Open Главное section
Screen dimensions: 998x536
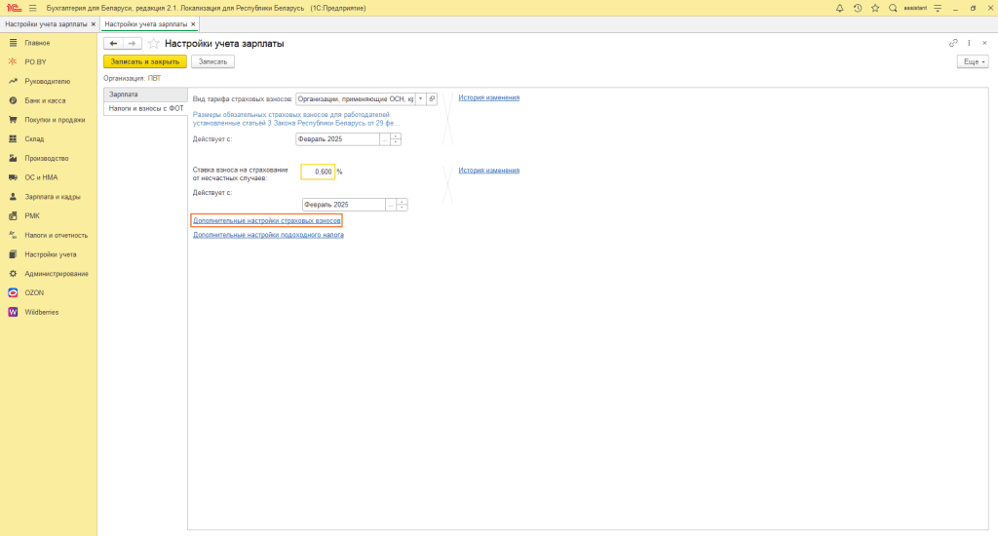49,43
